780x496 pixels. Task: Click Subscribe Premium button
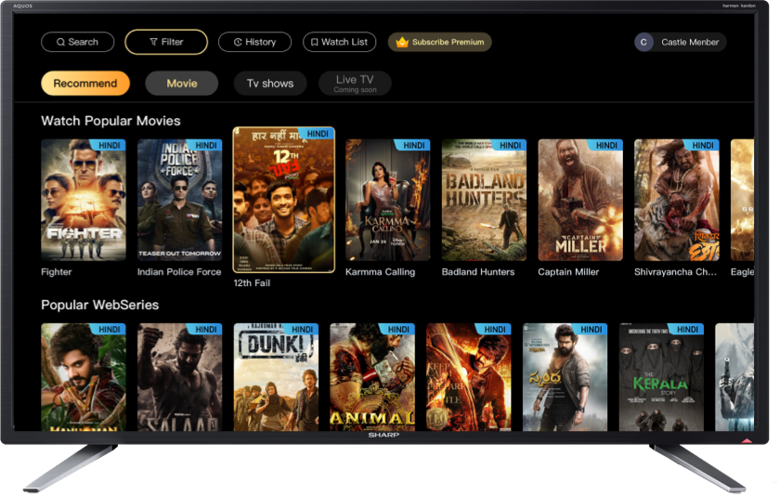coord(440,43)
